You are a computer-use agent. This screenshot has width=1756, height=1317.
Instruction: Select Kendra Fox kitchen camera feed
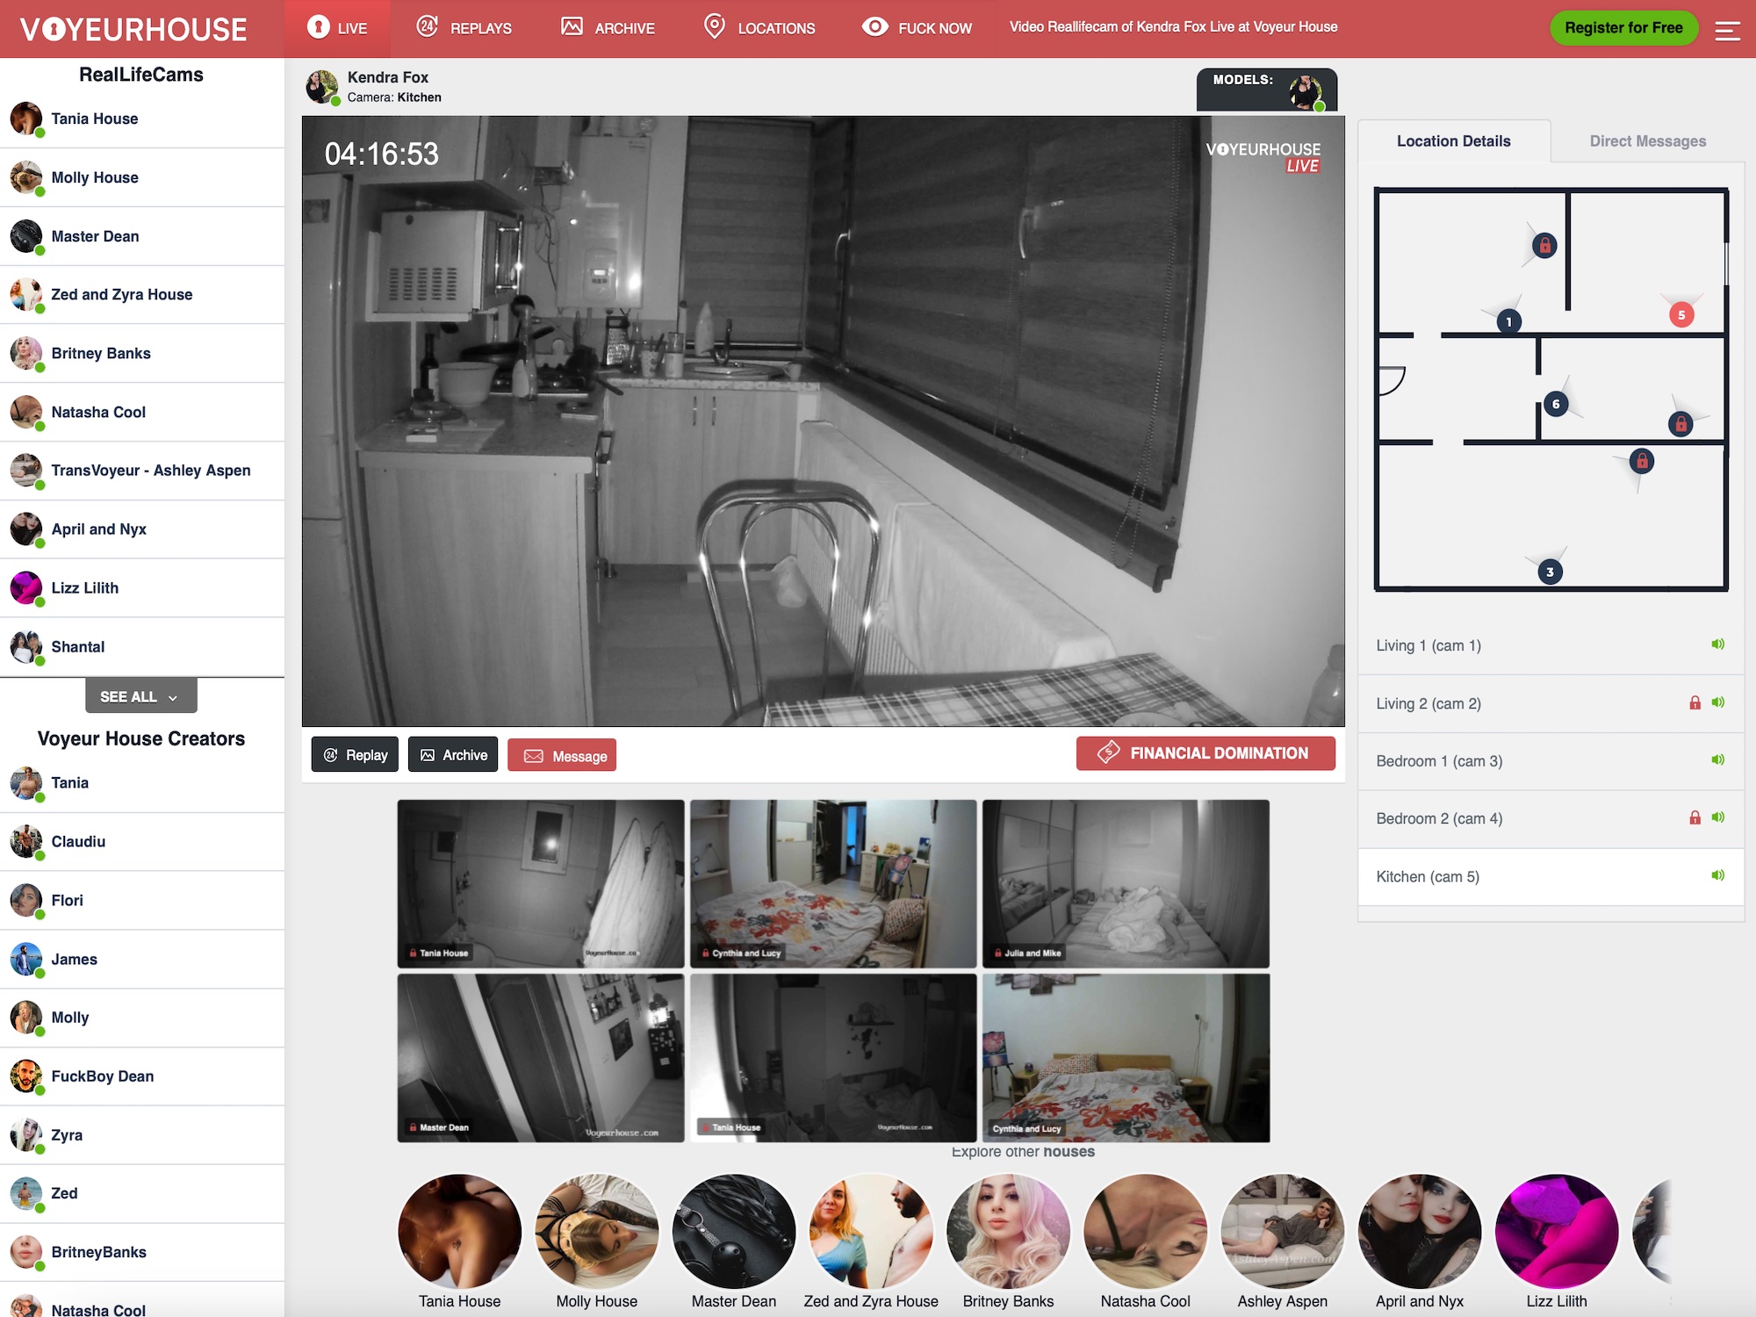1429,877
